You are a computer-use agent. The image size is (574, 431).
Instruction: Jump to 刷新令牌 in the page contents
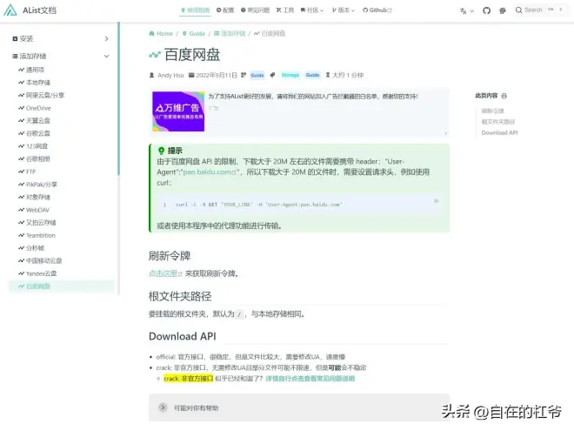pyautogui.click(x=493, y=111)
